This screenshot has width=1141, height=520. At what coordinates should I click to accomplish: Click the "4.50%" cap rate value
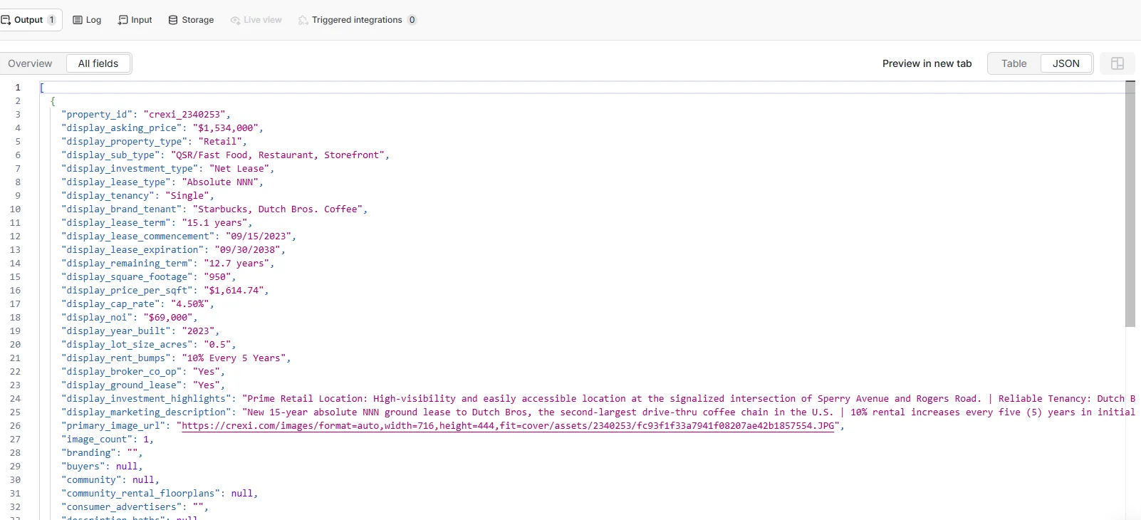point(189,304)
